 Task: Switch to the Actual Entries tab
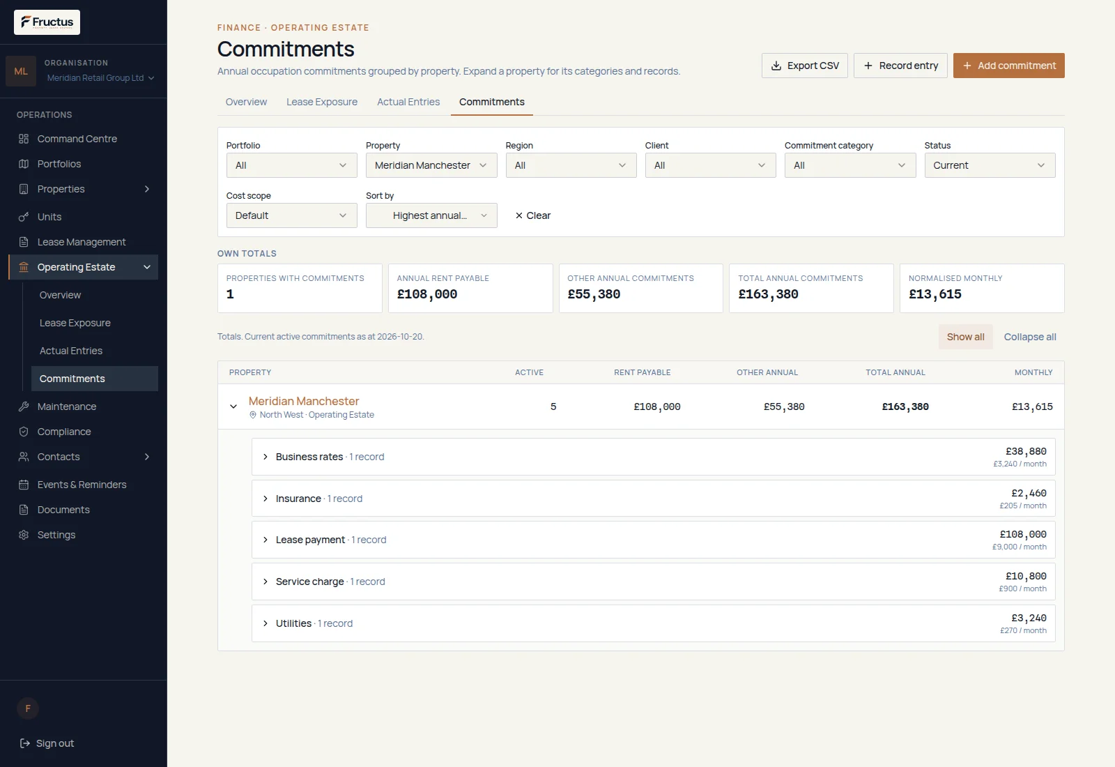408,102
